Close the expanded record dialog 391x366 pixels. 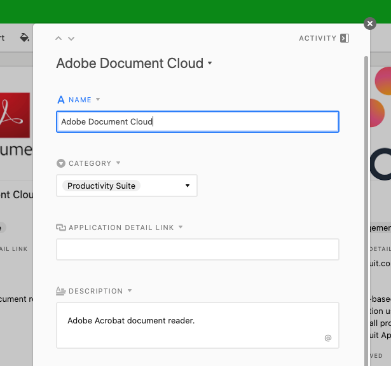(x=370, y=24)
